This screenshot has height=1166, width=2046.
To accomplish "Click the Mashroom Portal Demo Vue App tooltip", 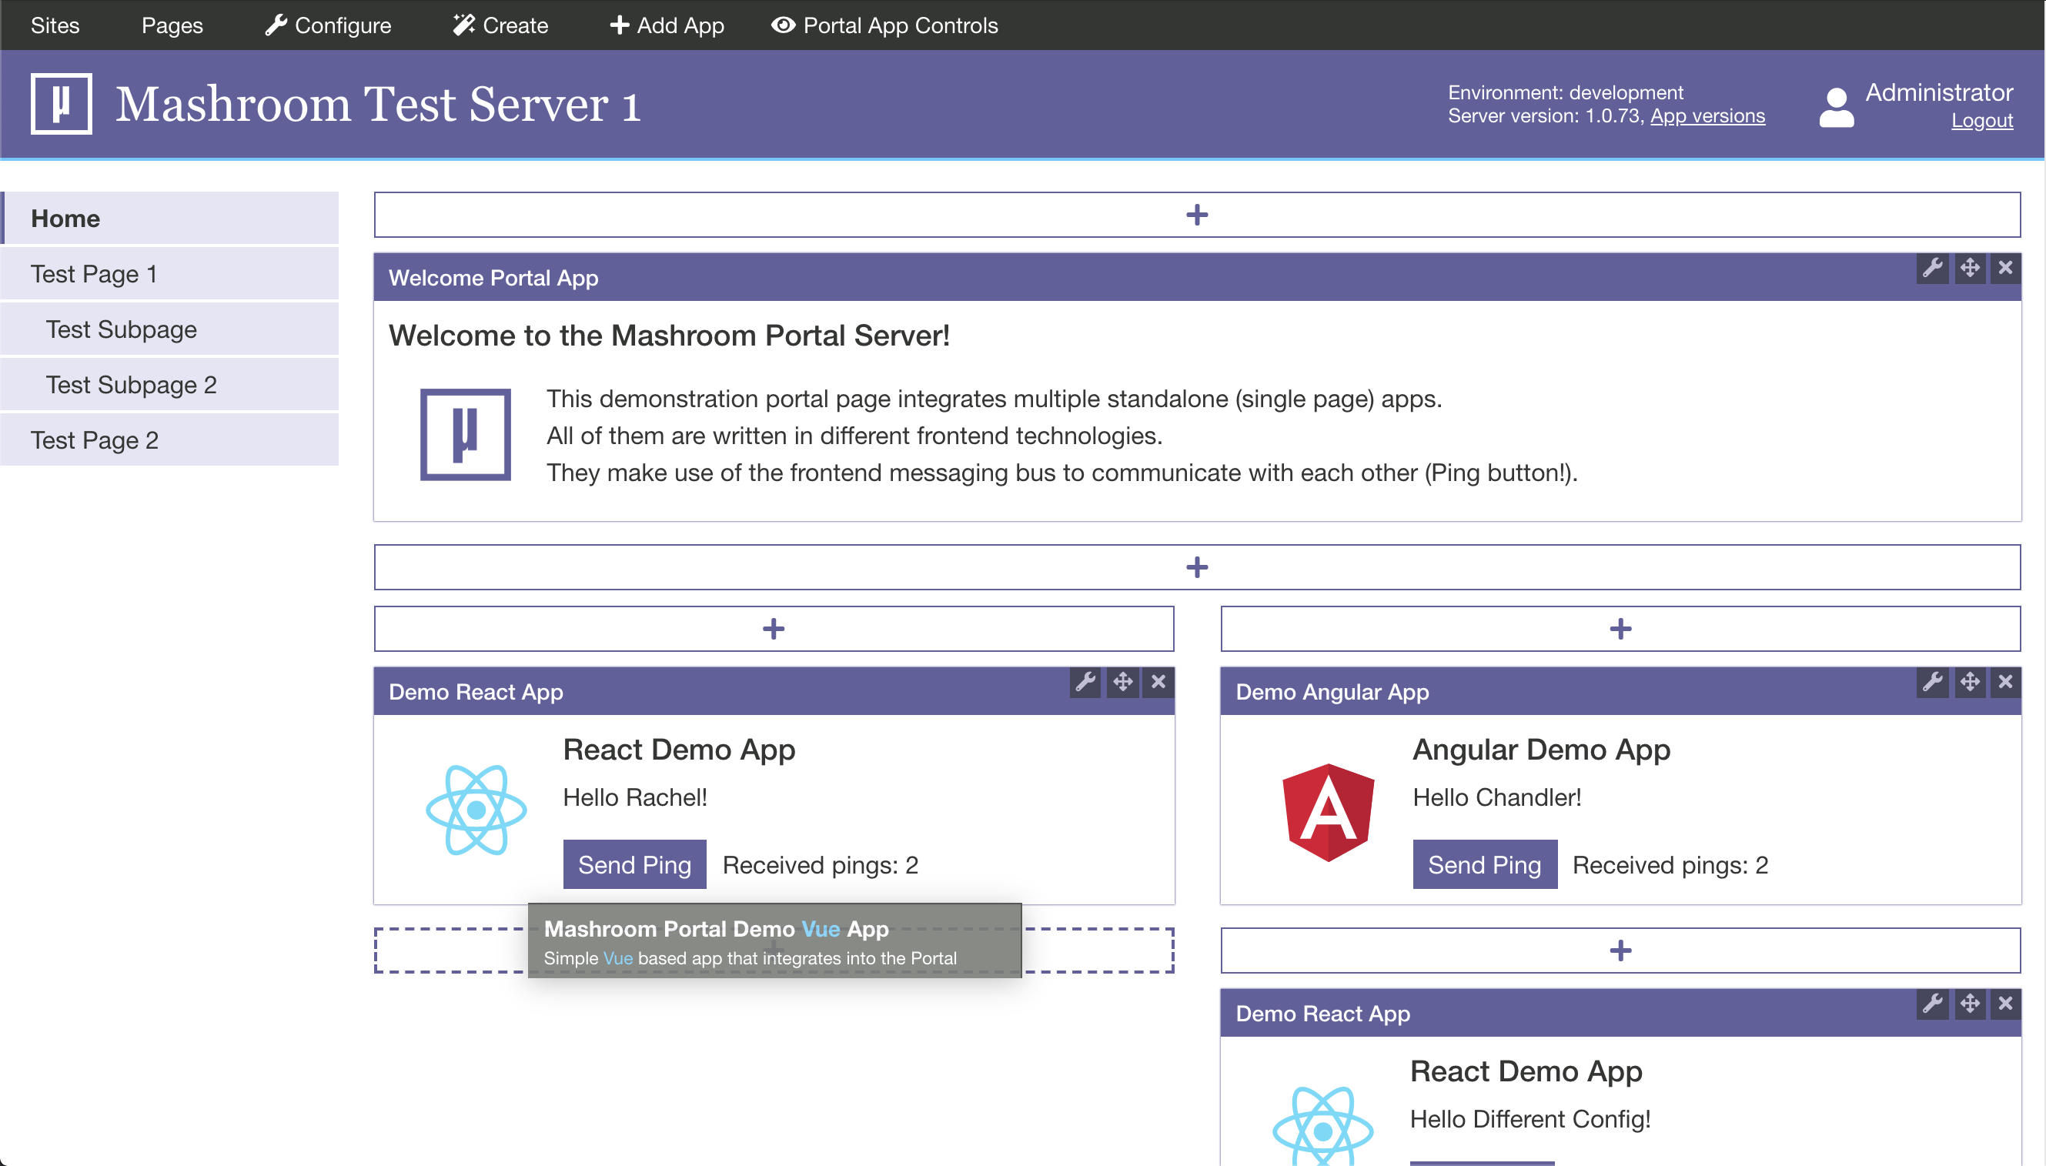I will [x=774, y=941].
